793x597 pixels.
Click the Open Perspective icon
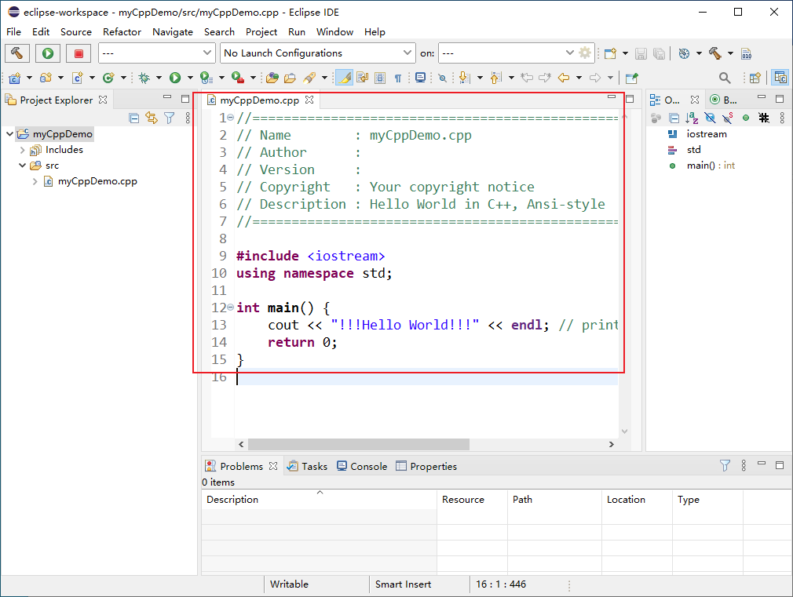coord(755,78)
